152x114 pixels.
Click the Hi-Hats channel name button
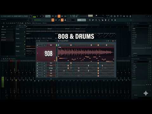click(51, 68)
